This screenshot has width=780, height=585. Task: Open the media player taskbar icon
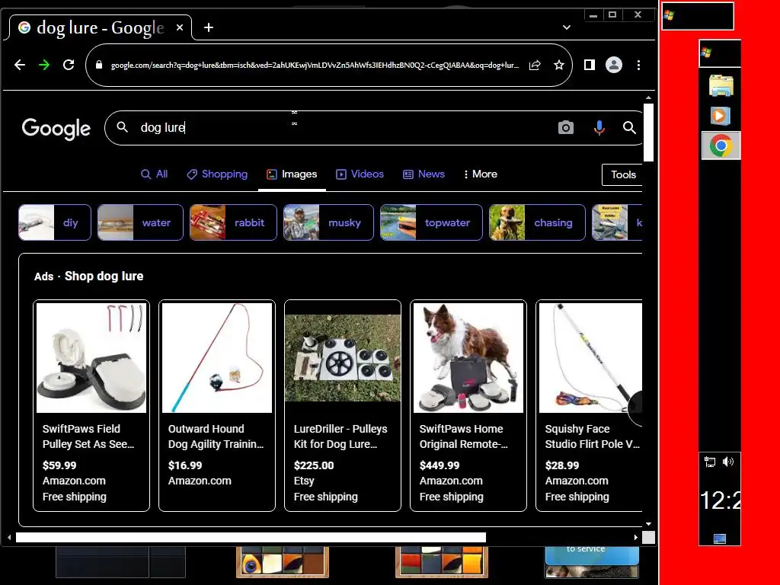point(720,116)
